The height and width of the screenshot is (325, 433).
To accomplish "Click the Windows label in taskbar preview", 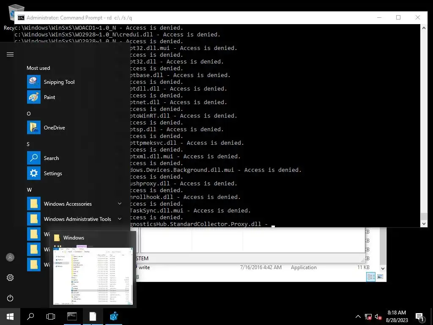I will [74, 238].
